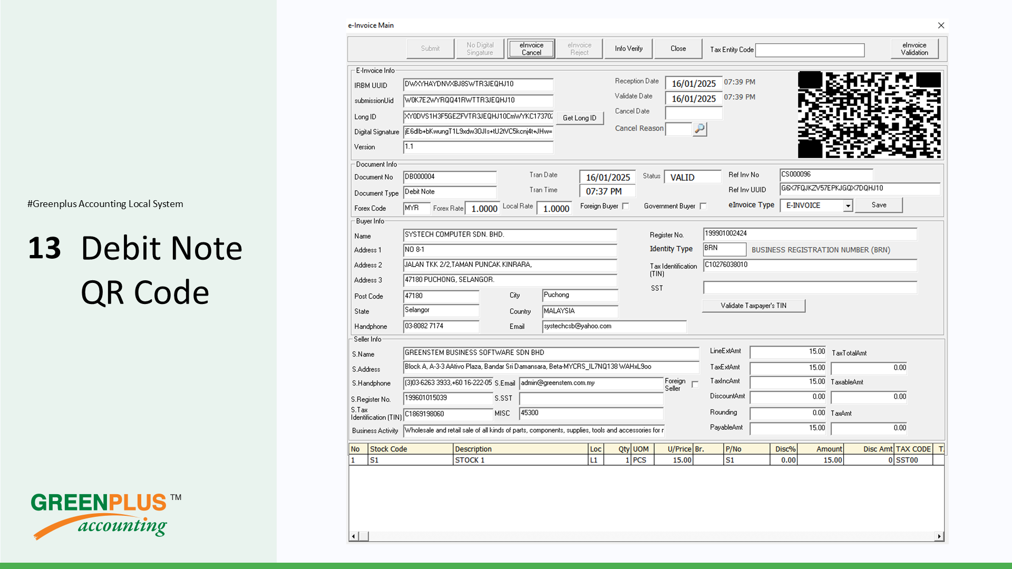This screenshot has height=569, width=1012.
Task: Click the LineExtAmt field
Action: pyautogui.click(x=789, y=352)
